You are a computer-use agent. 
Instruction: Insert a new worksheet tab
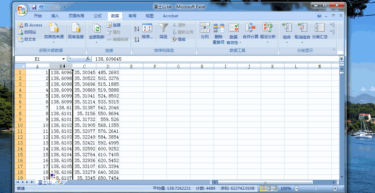[60, 182]
